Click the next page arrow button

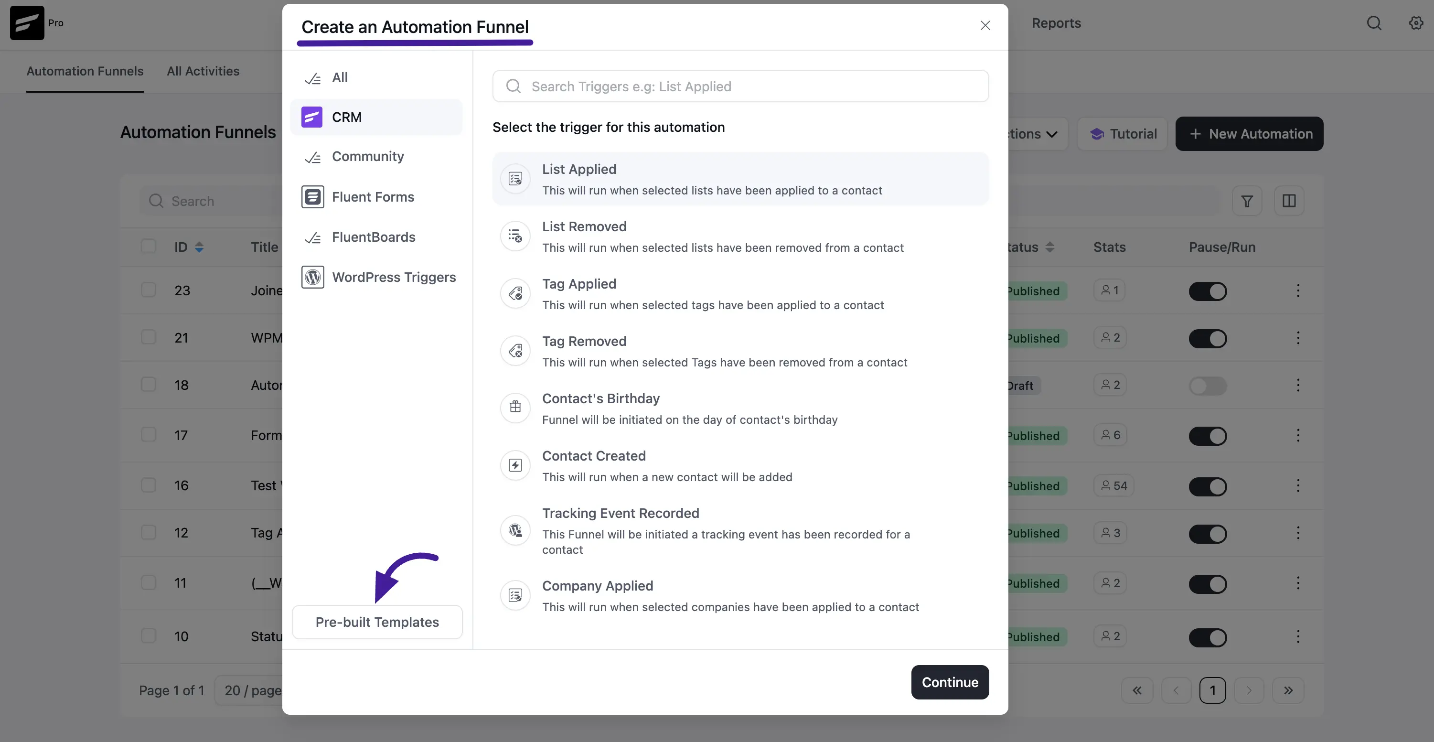click(x=1249, y=690)
